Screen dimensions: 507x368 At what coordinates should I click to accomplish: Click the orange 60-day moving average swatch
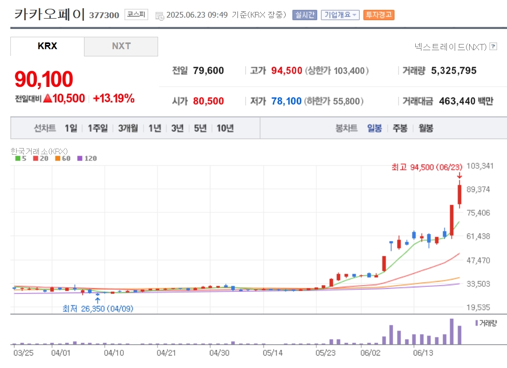click(x=58, y=158)
